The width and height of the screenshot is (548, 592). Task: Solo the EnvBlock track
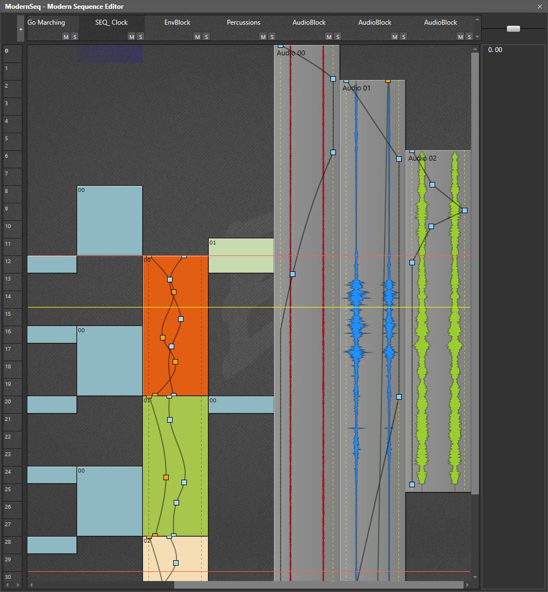pyautogui.click(x=206, y=37)
